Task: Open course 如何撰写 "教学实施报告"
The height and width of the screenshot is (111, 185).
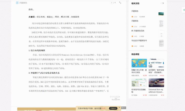Action: [x=156, y=71]
